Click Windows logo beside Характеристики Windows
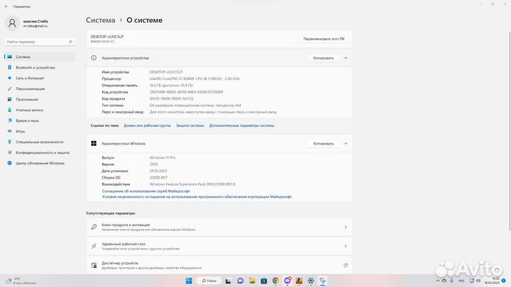The height and width of the screenshot is (287, 511). (x=94, y=143)
